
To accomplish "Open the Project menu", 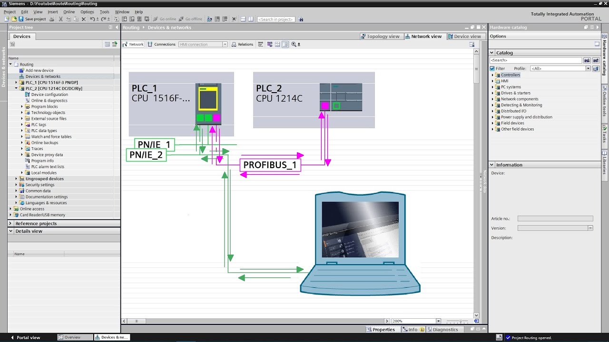I will (x=10, y=12).
